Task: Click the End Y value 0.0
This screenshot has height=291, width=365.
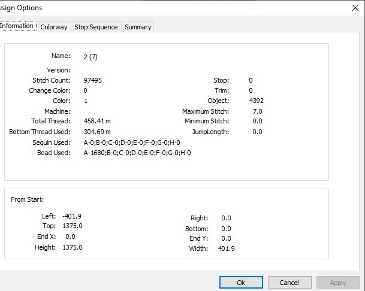Action: 227,238
